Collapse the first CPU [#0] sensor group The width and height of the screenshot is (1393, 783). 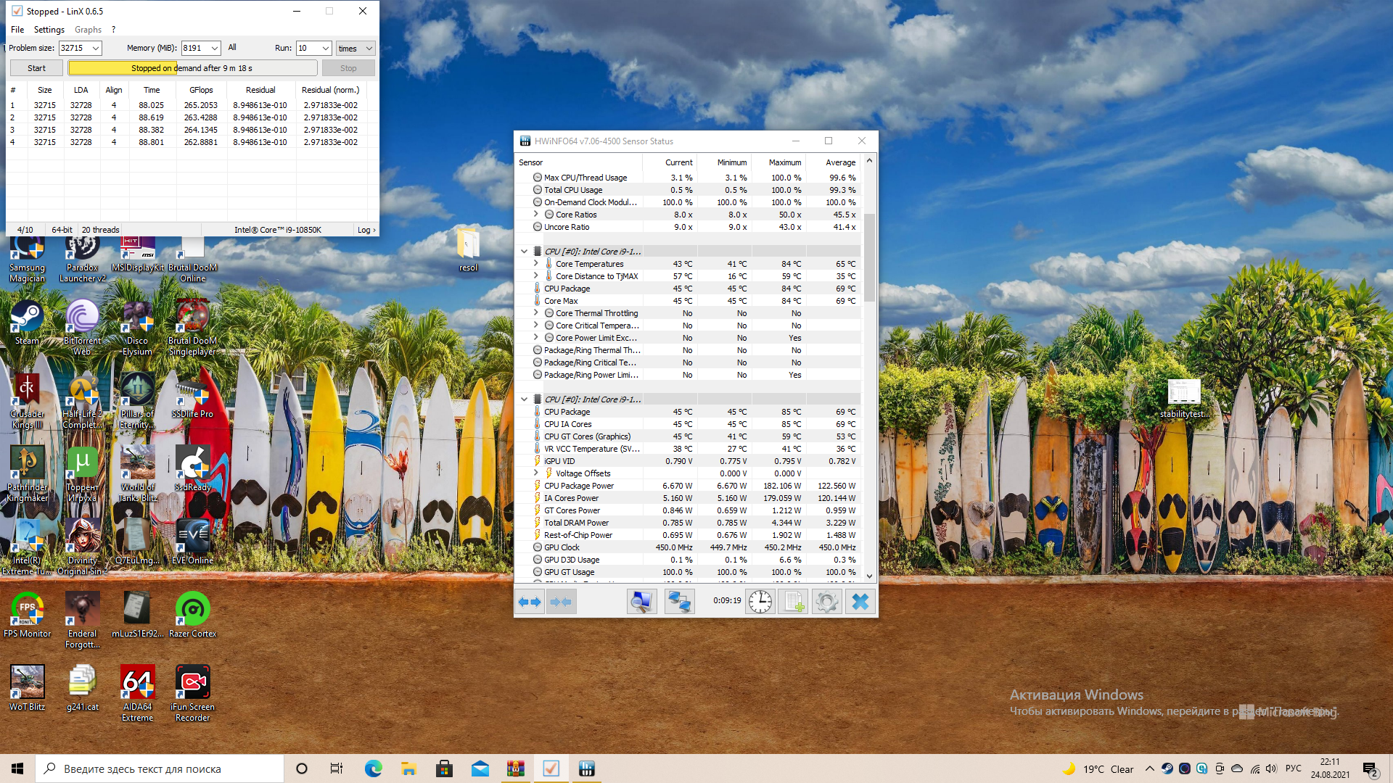pyautogui.click(x=524, y=252)
